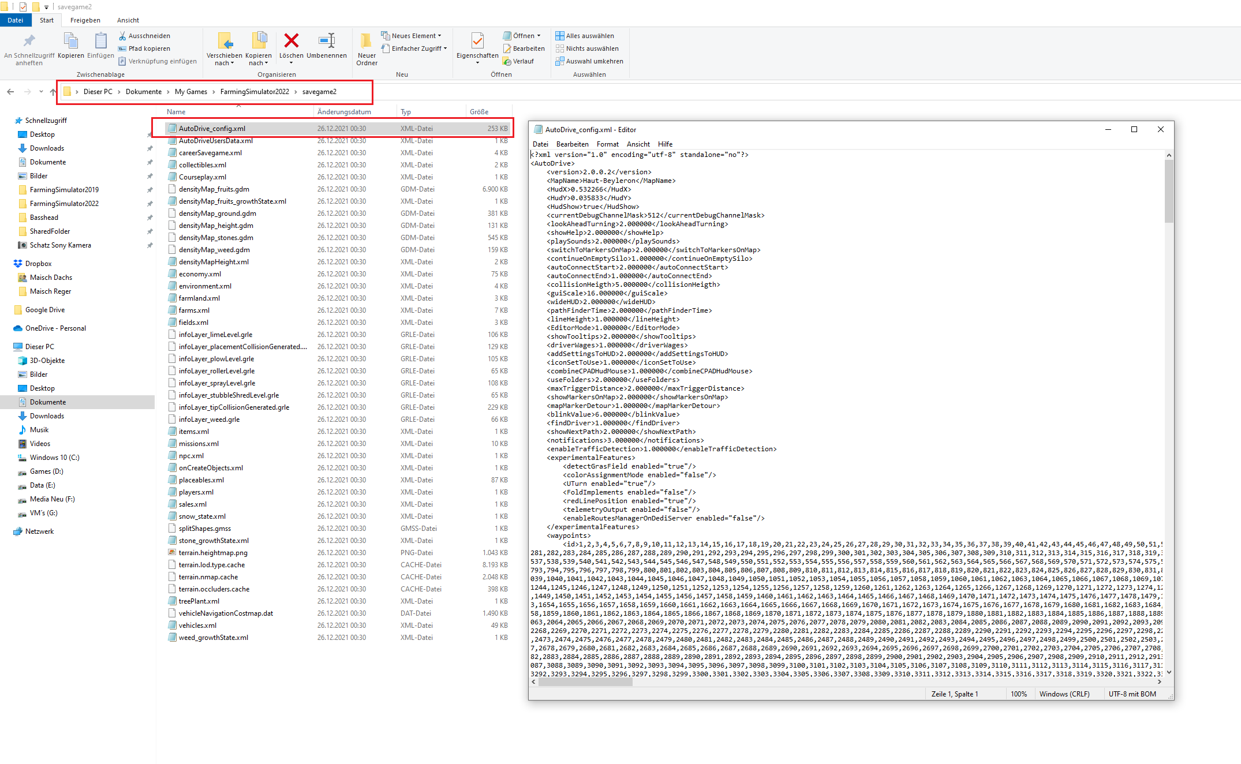Open Datei menu in Editor

point(540,144)
